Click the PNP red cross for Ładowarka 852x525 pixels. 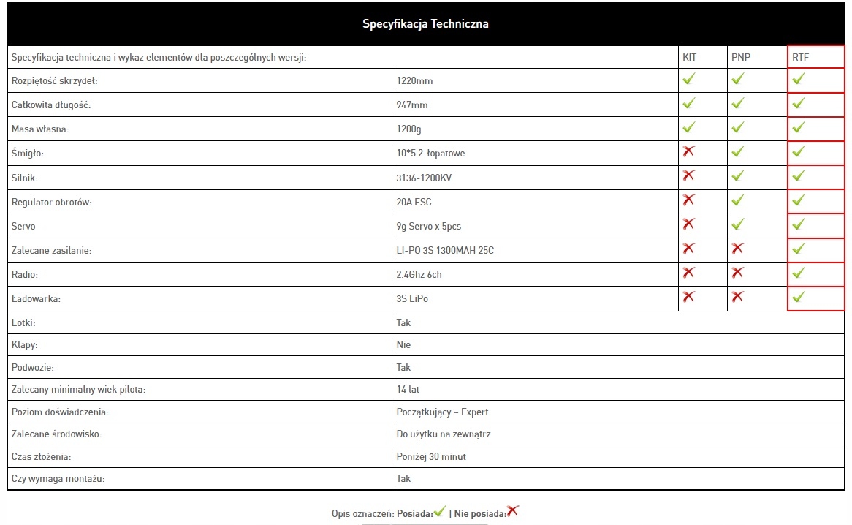point(738,297)
